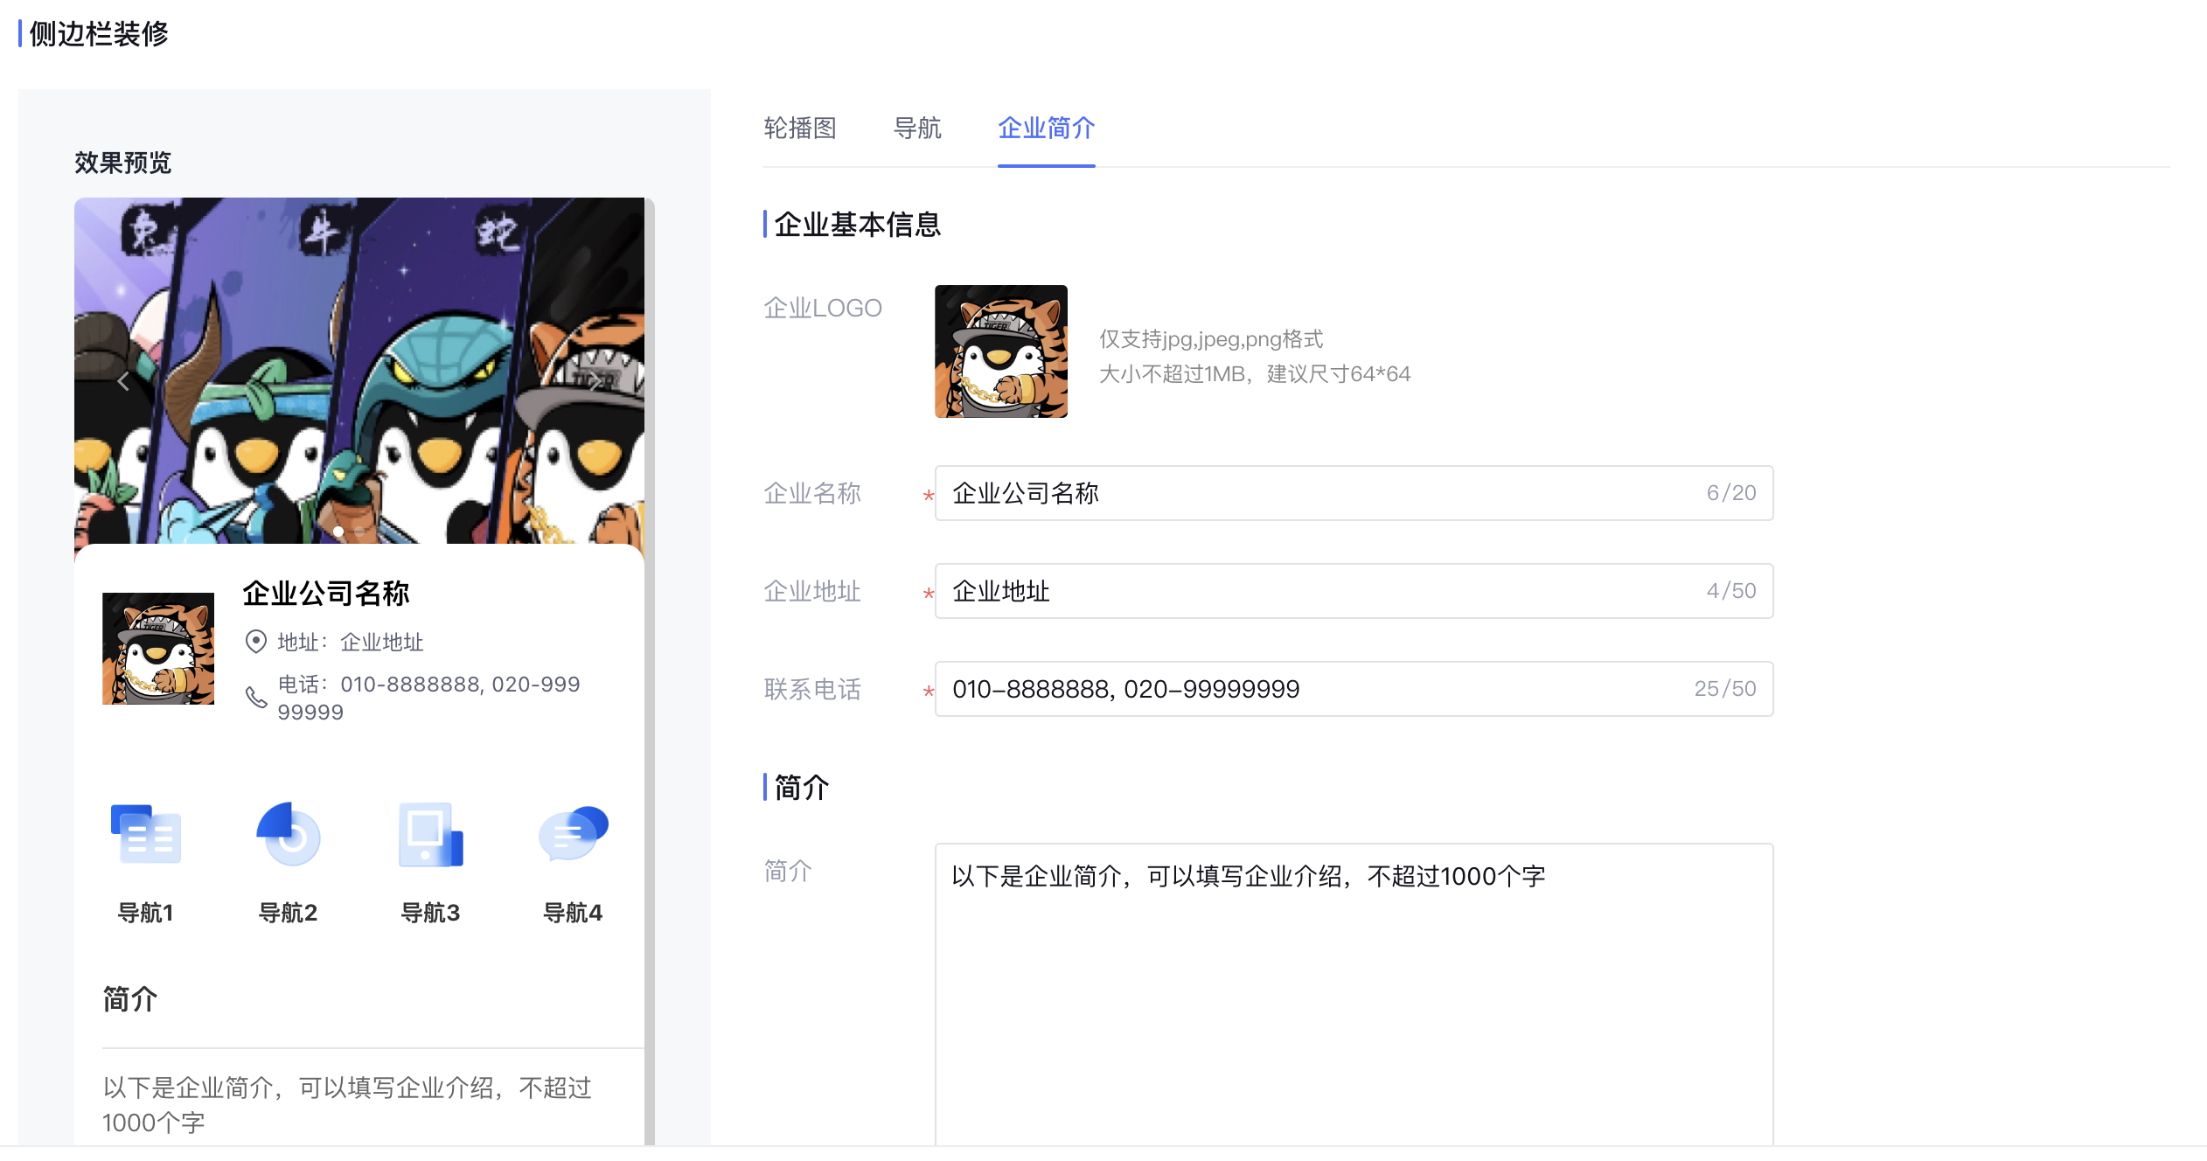The image size is (2207, 1161).
Task: Open the 导航 tab
Action: (x=917, y=129)
